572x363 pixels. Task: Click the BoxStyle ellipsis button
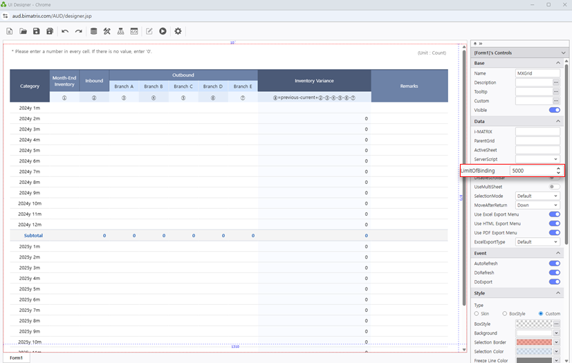pos(556,324)
